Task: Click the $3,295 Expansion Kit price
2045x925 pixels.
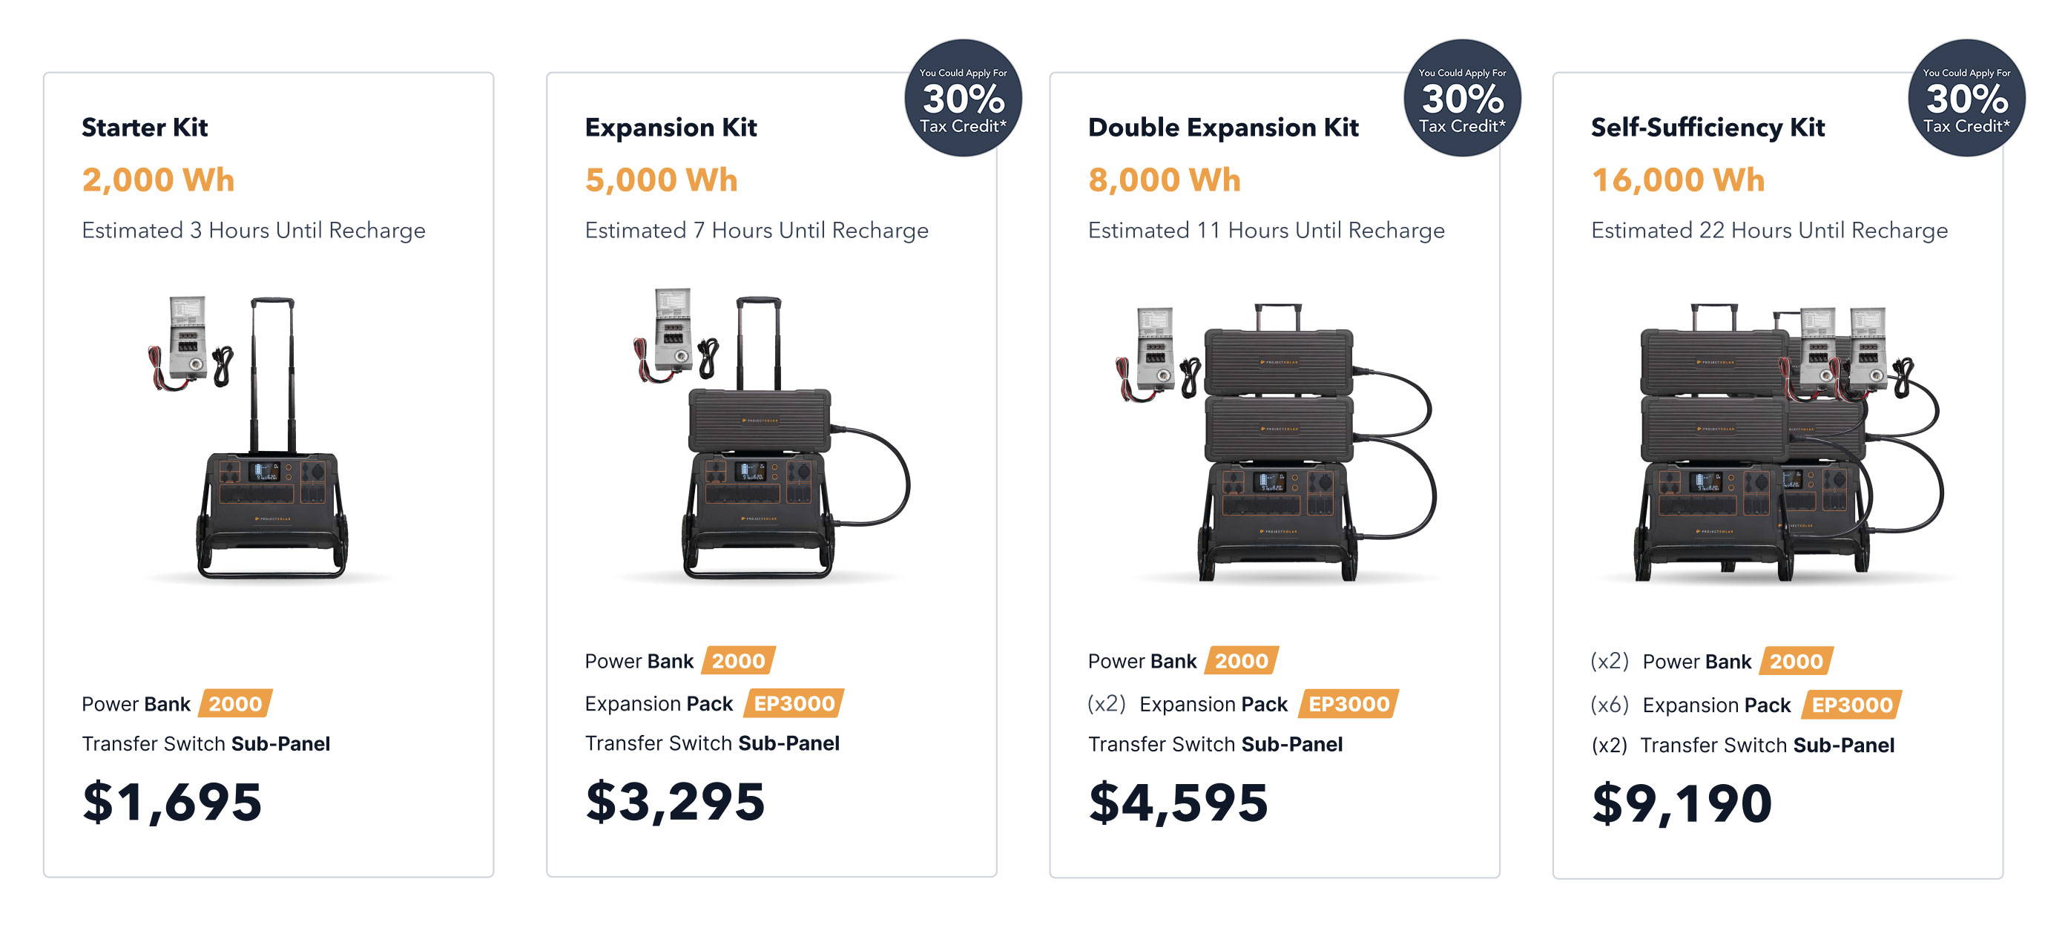Action: pos(676,801)
